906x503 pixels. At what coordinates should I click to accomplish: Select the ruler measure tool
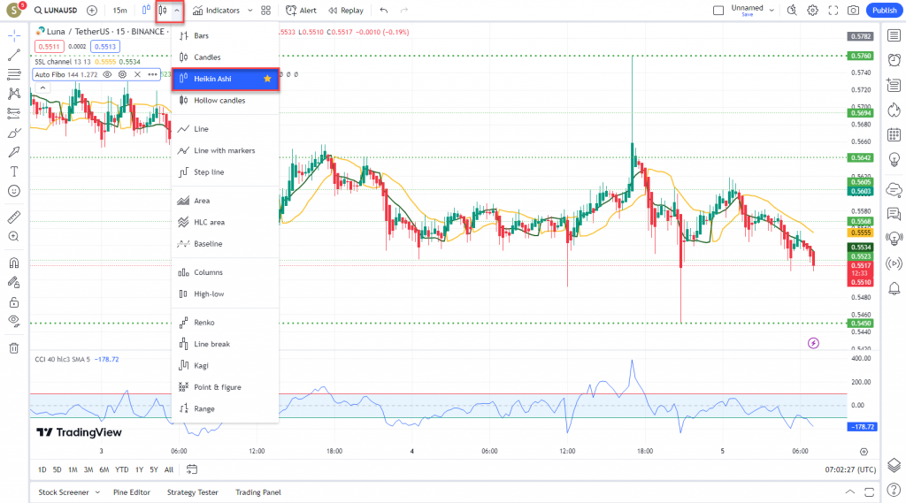click(x=14, y=217)
